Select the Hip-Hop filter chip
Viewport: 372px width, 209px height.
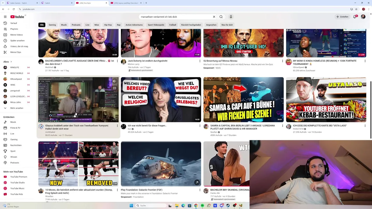click(108, 25)
